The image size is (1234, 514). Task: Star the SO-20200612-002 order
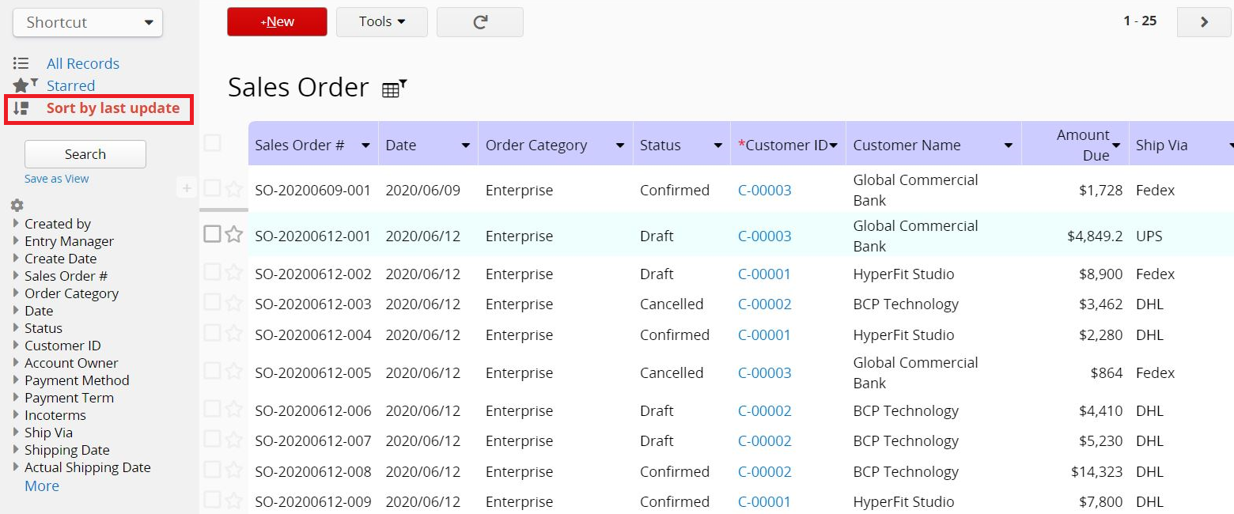point(233,273)
